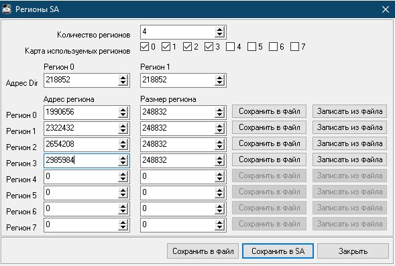Enable region map checkbox 5
The width and height of the screenshot is (395, 266).
click(251, 46)
